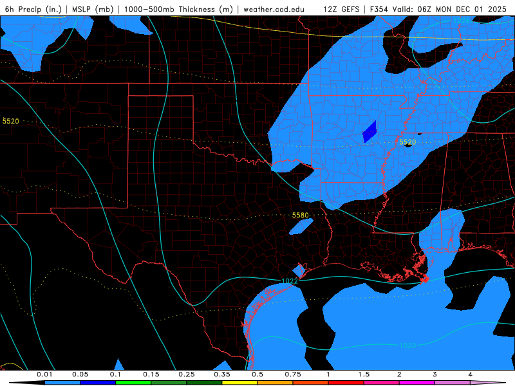The height and width of the screenshot is (386, 515).
Task: Click the "0.15" legend value
Action: click(151, 374)
